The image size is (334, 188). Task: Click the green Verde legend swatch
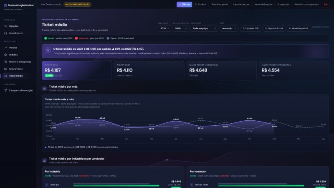click(x=46, y=38)
